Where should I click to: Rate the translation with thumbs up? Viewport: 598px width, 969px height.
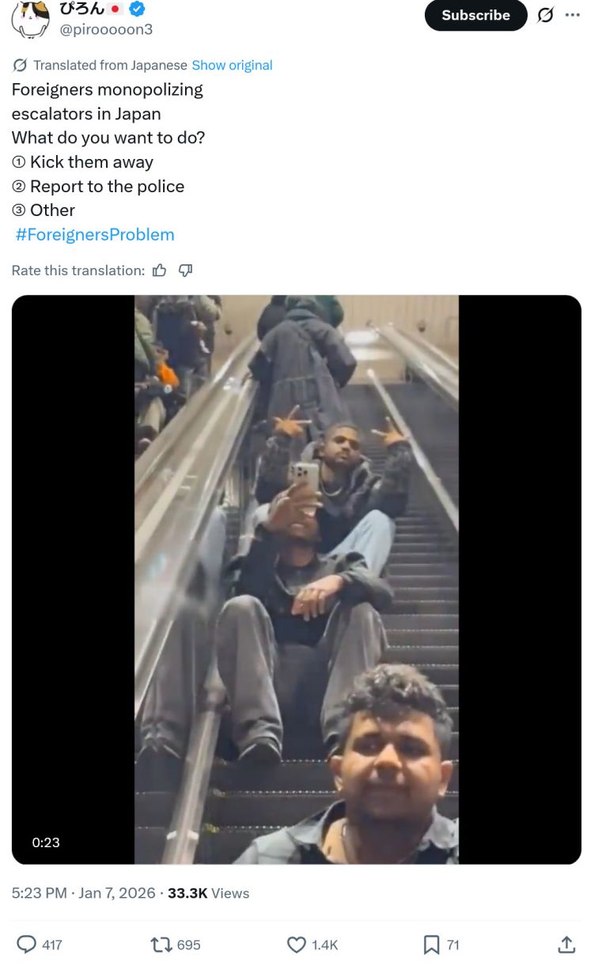click(x=160, y=271)
